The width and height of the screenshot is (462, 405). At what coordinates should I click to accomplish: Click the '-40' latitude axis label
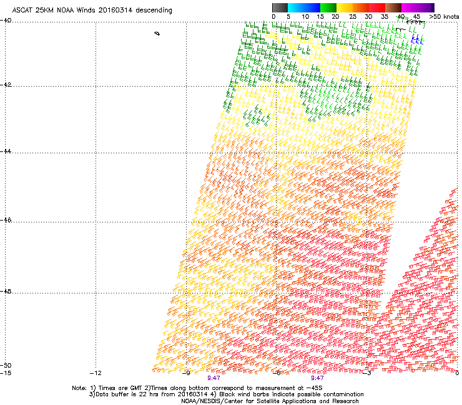pyautogui.click(x=6, y=21)
